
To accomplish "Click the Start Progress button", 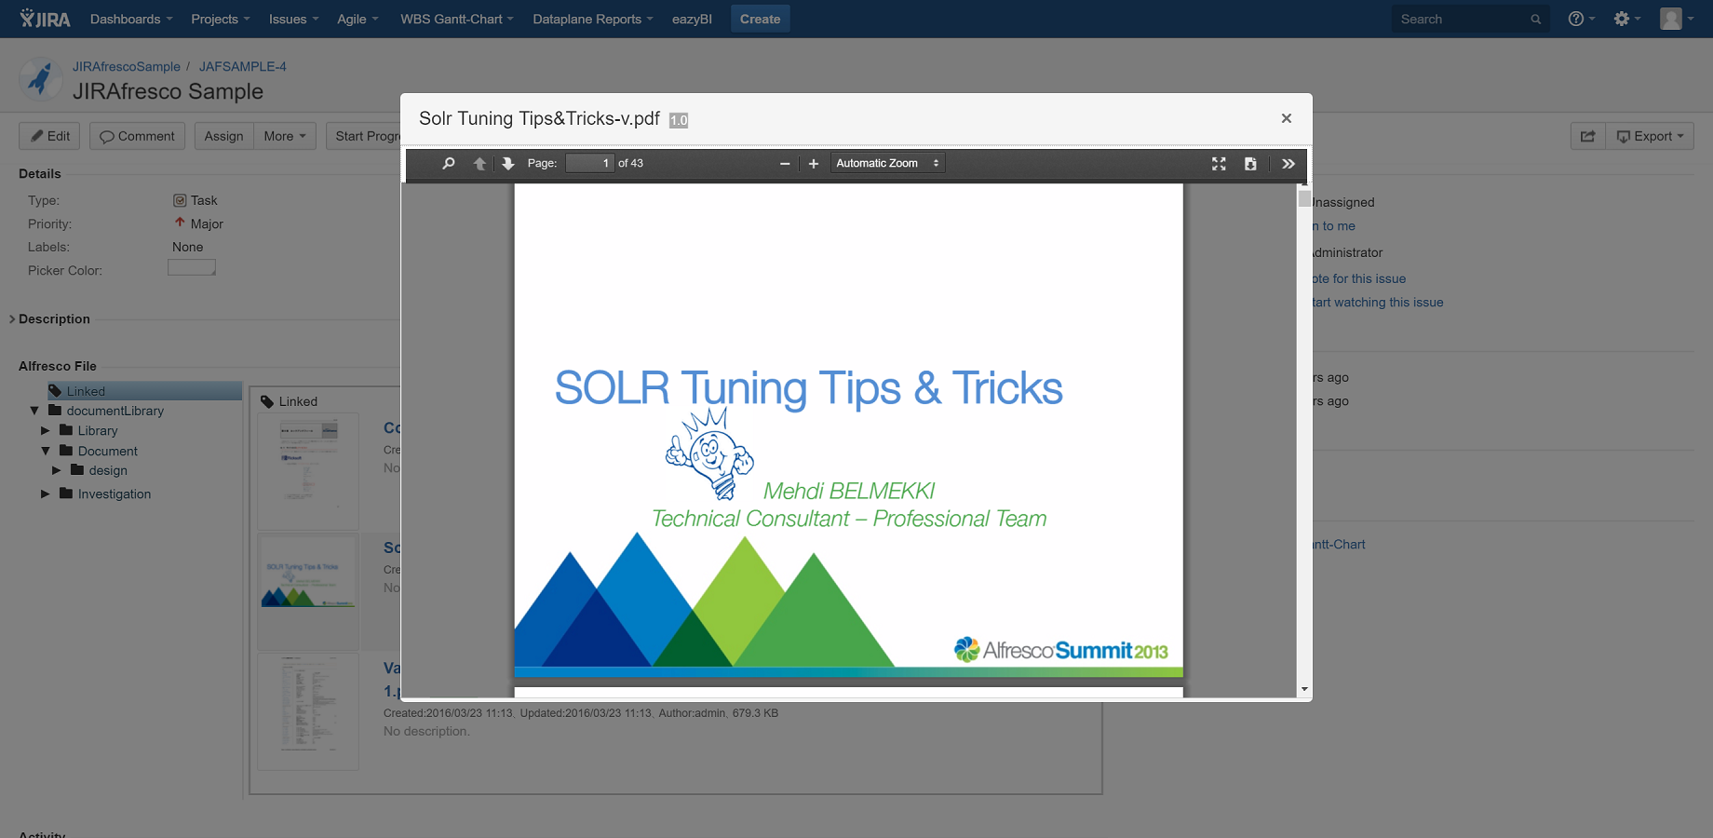I will click(364, 136).
